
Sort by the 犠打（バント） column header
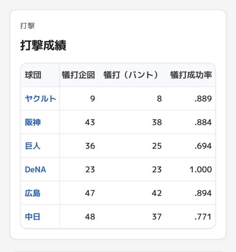(131, 75)
